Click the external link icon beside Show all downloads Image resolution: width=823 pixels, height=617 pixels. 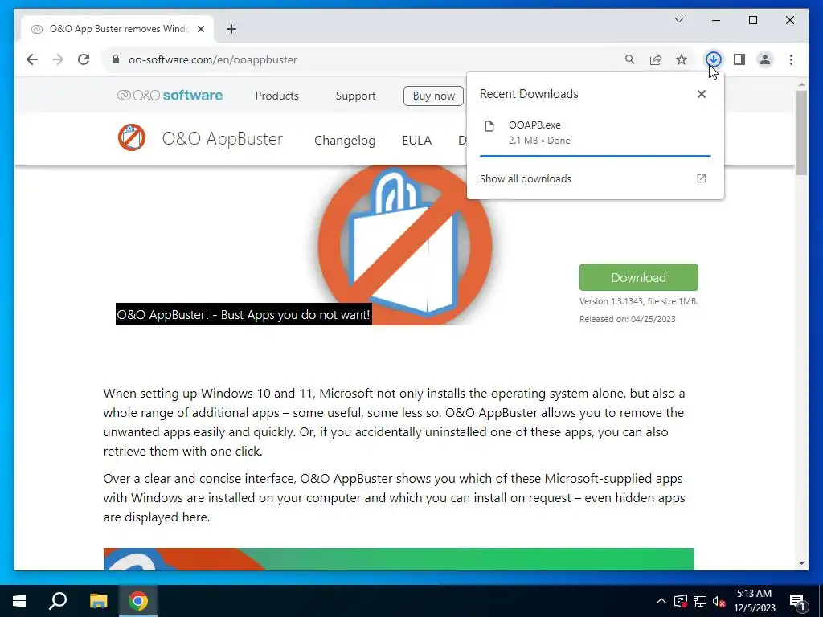click(x=701, y=178)
